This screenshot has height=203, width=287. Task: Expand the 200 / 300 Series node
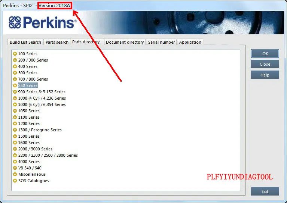pos(15,60)
